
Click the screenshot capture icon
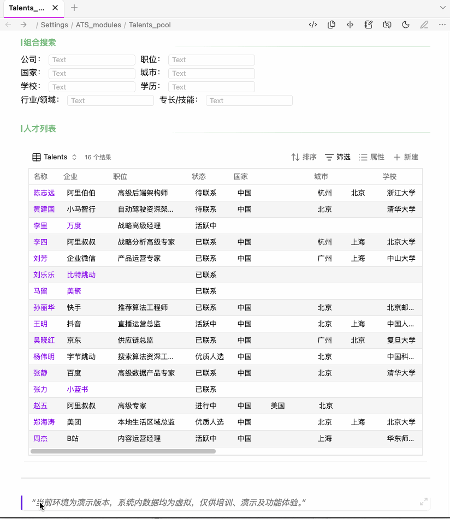387,25
